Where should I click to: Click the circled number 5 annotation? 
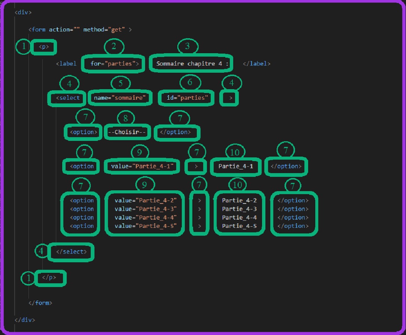120,83
